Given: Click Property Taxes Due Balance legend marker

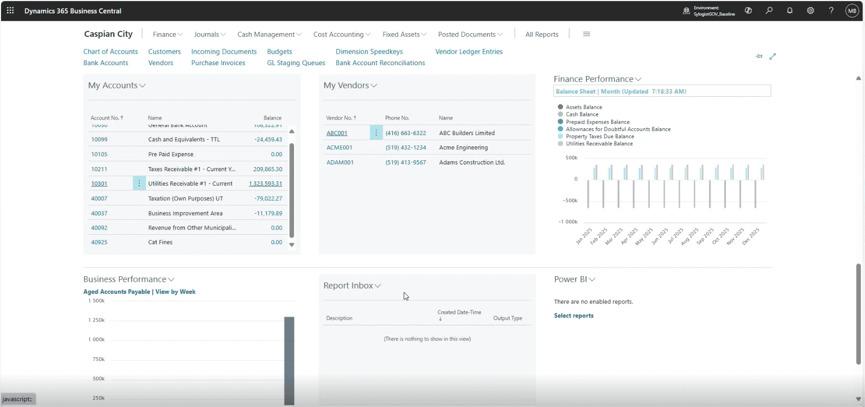Looking at the screenshot, I should point(560,137).
